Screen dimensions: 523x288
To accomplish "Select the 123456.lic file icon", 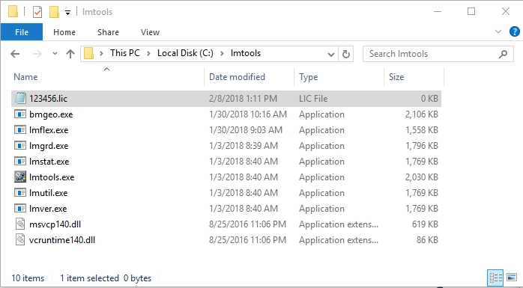I will pos(20,98).
